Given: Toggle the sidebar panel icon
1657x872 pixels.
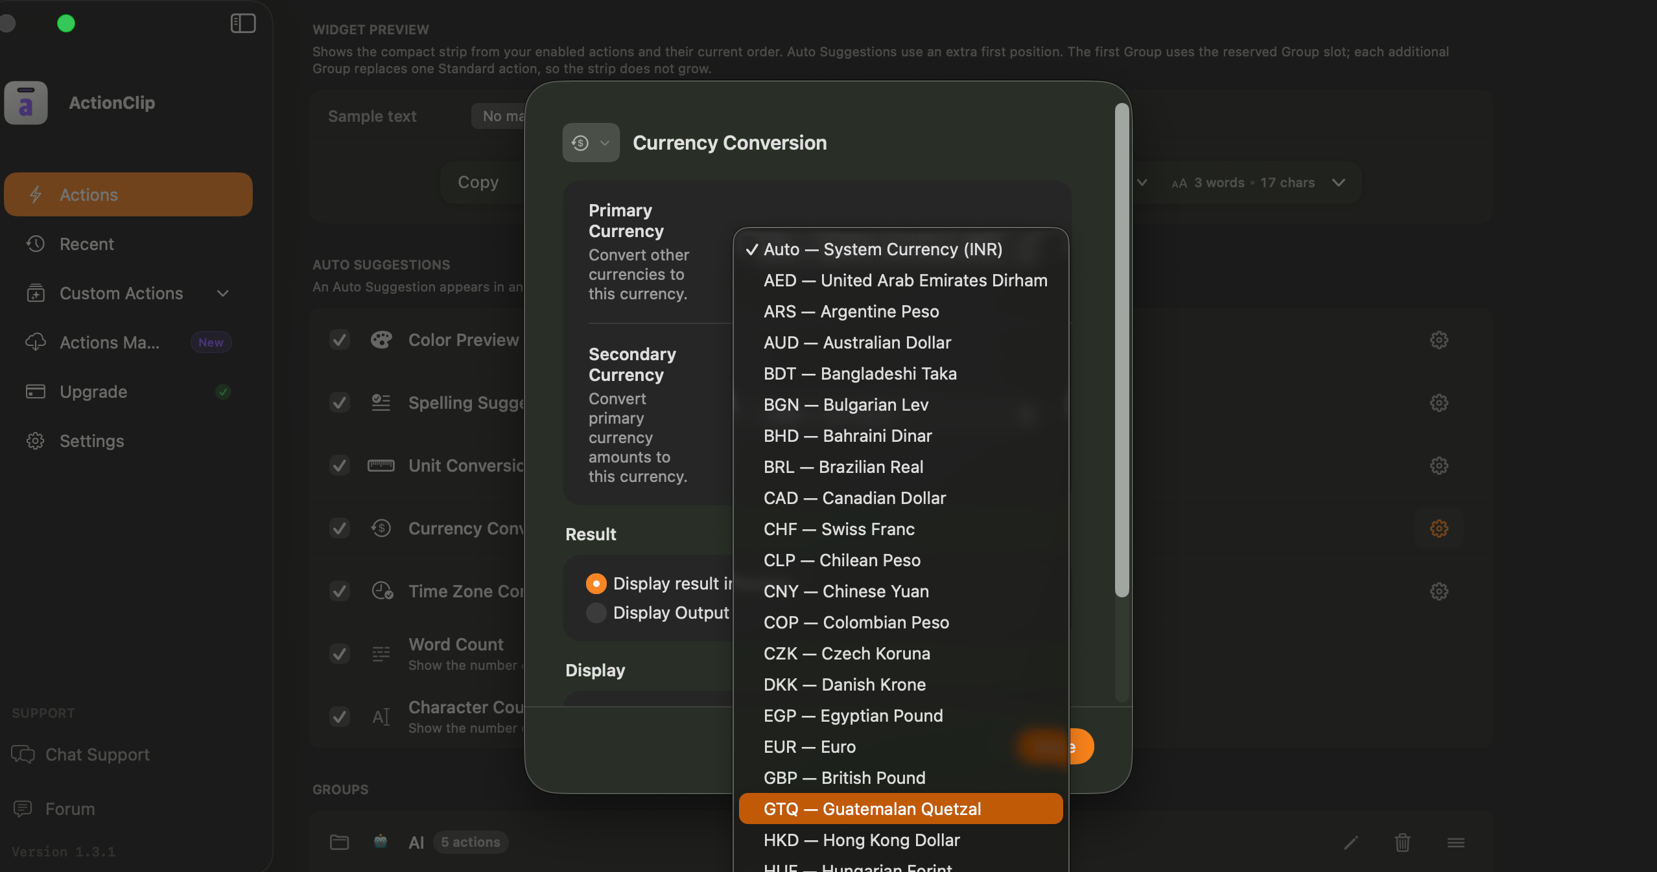Looking at the screenshot, I should pyautogui.click(x=243, y=23).
